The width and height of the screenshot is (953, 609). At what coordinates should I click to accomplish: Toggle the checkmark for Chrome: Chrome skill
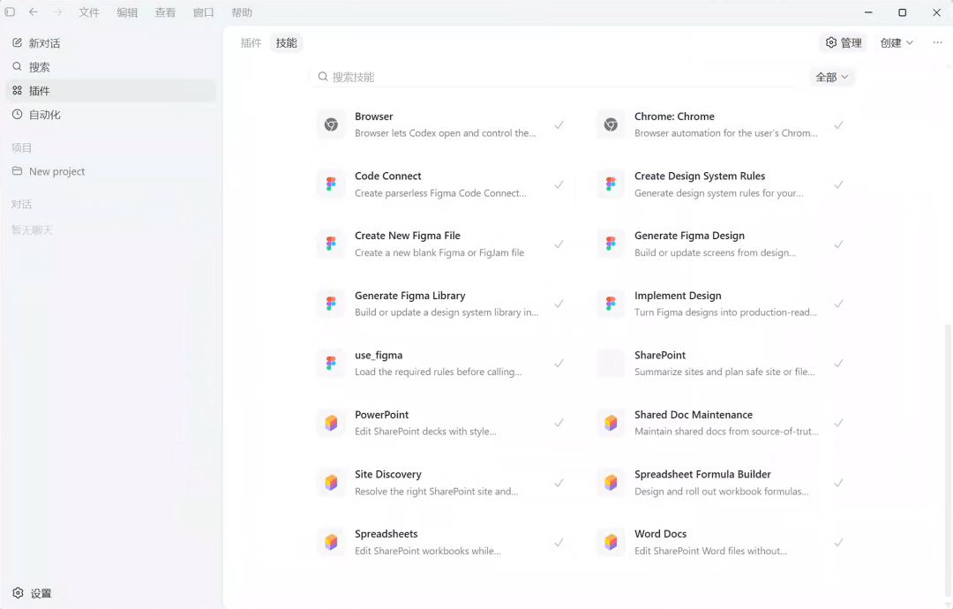[x=838, y=124]
